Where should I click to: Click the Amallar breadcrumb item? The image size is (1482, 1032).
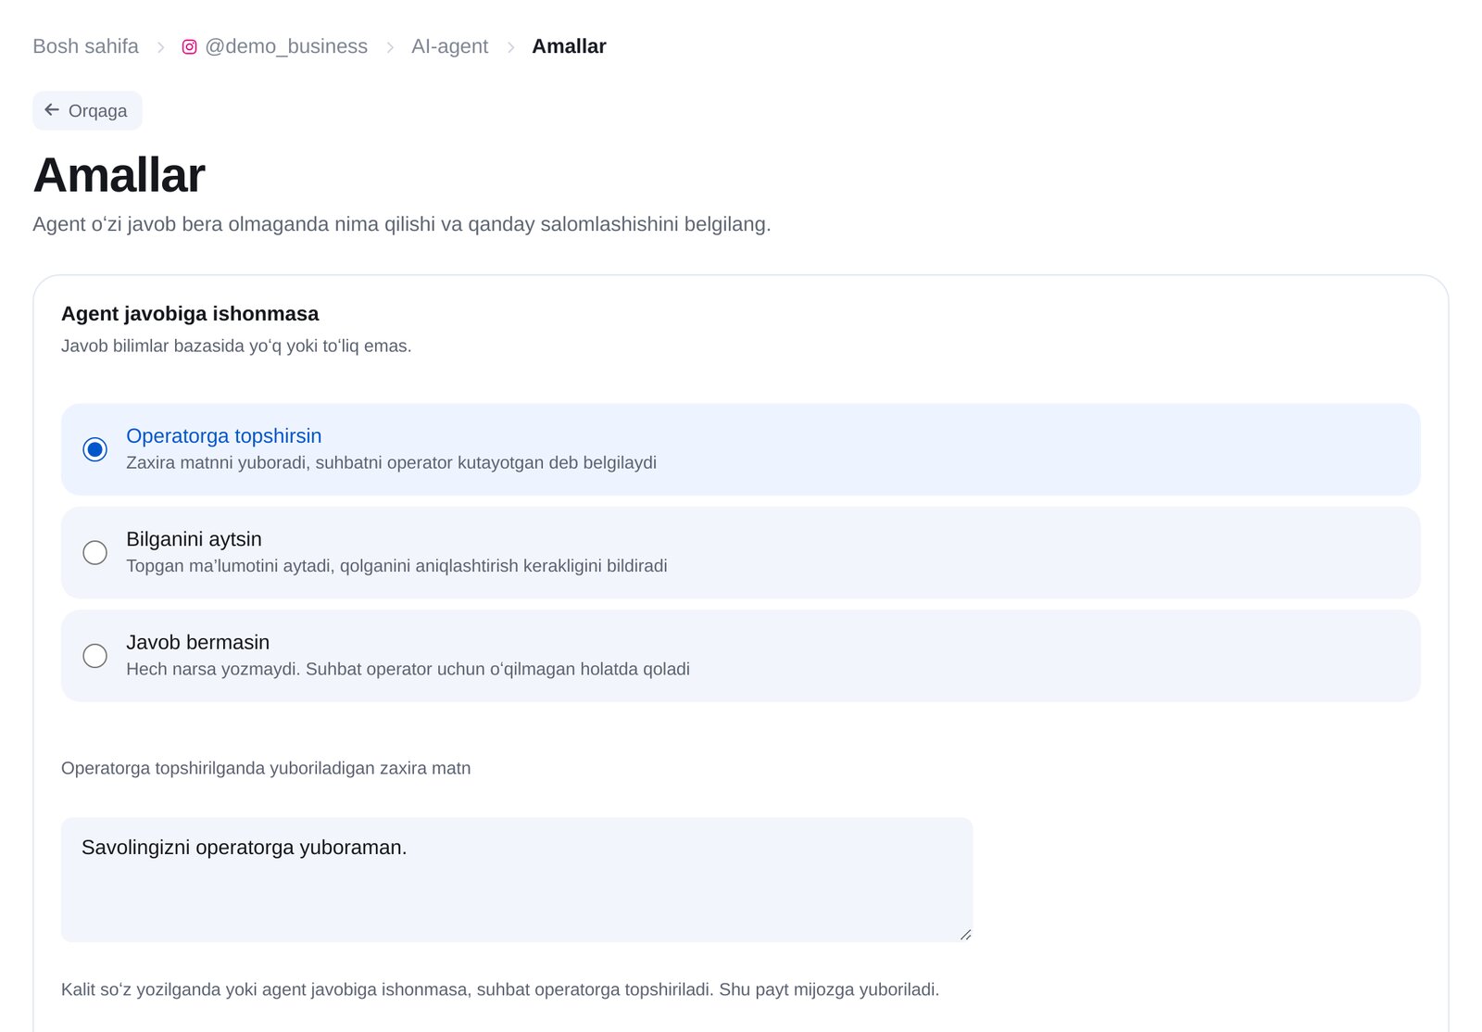tap(569, 46)
